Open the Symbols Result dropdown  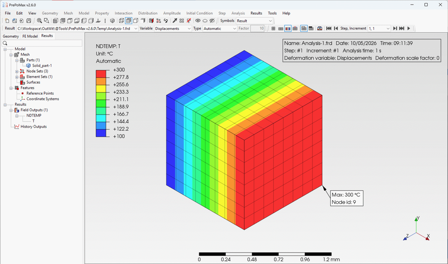(270, 21)
